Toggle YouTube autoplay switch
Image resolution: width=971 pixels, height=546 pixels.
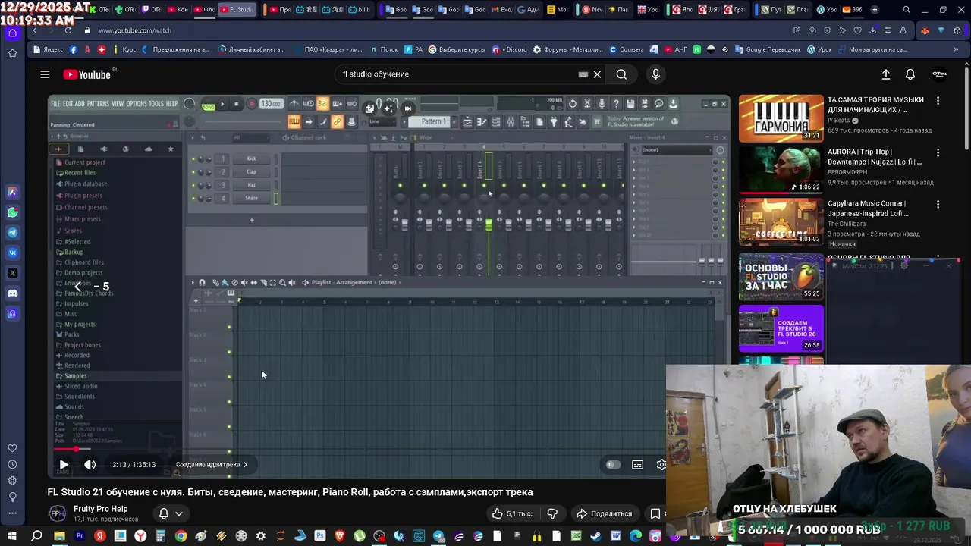click(x=613, y=465)
